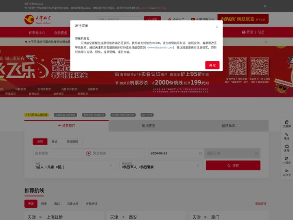Click the 查看更多 view more link
Image resolution: width=293 pixels, height=220 pixels.
pyautogui.click(x=261, y=204)
